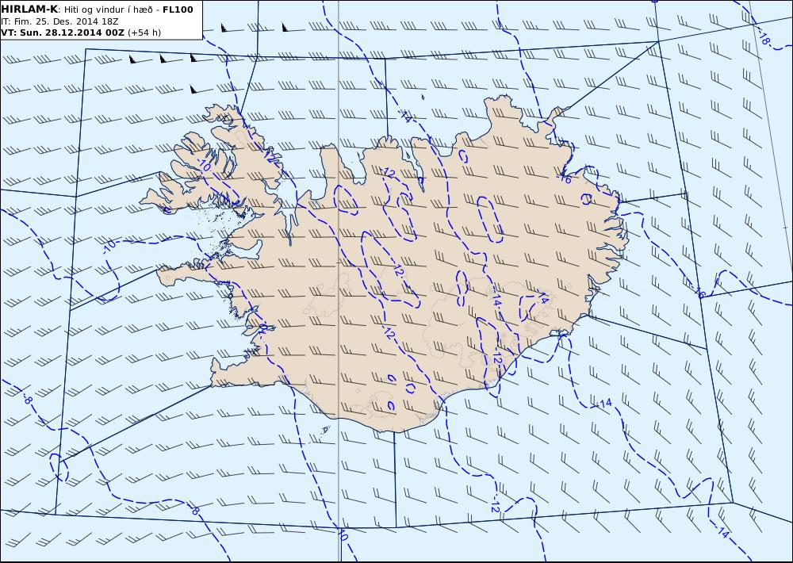This screenshot has height=563, width=793.
Task: Click the FL100 flight level label
Action: 178,10
